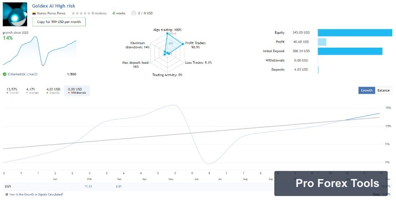
Task: Click the Withdrawals 0.00 USD value in stats
Action: tap(301, 60)
